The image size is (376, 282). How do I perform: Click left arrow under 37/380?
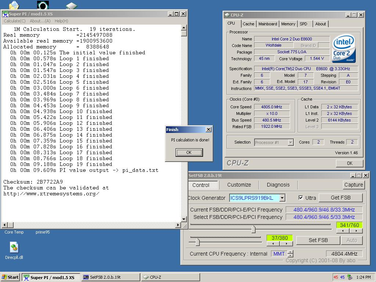(x=273, y=244)
